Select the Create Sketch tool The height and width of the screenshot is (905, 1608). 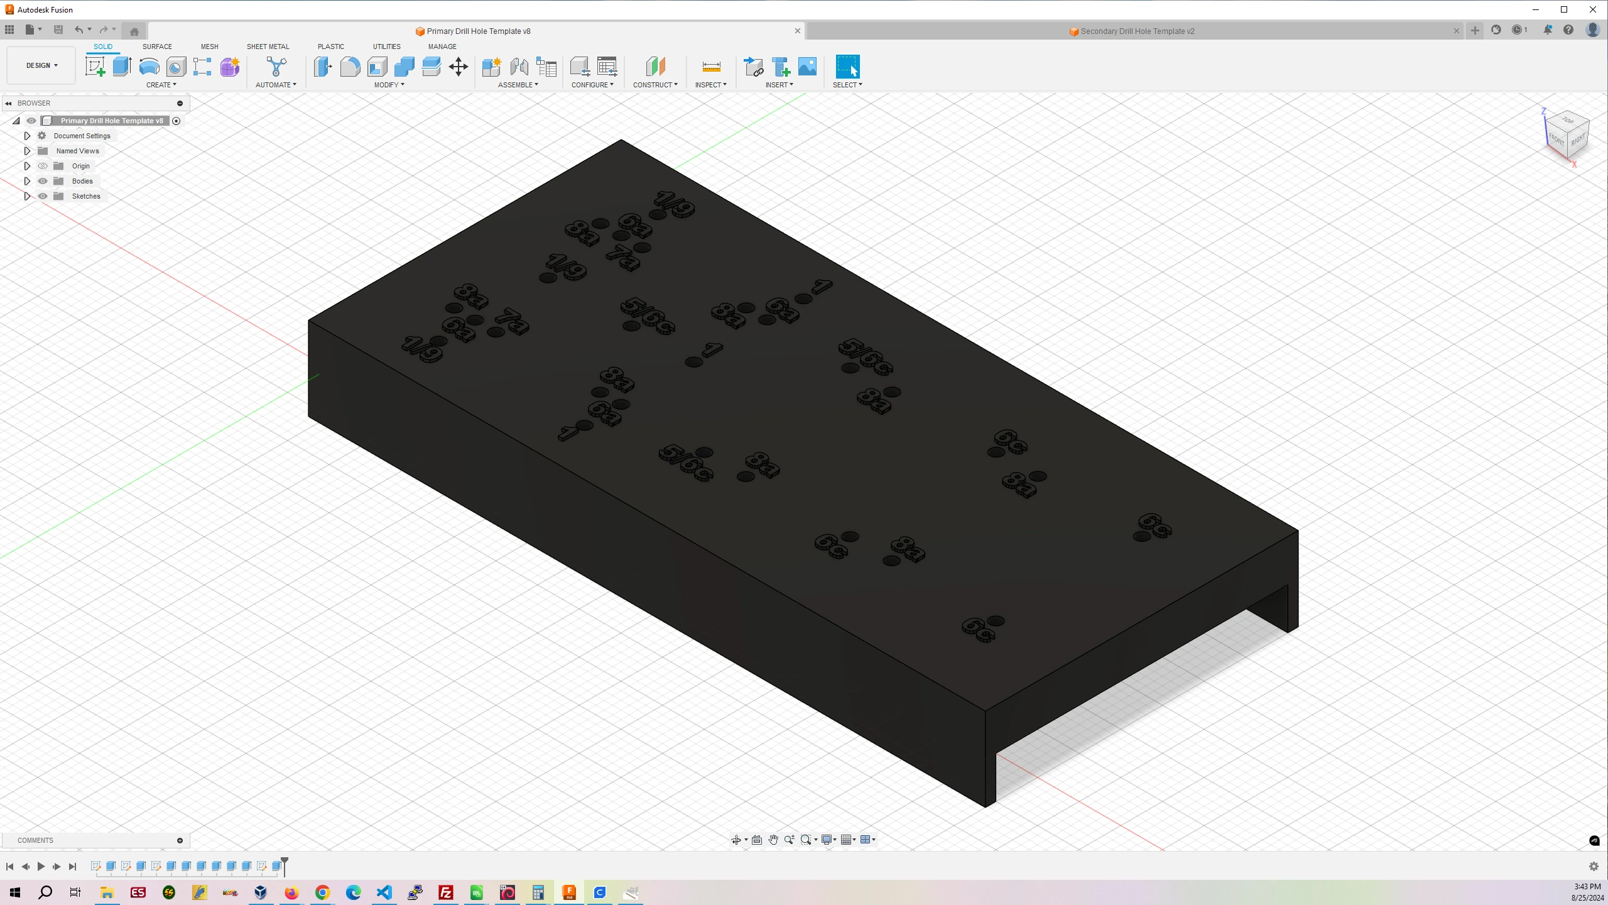pyautogui.click(x=95, y=67)
